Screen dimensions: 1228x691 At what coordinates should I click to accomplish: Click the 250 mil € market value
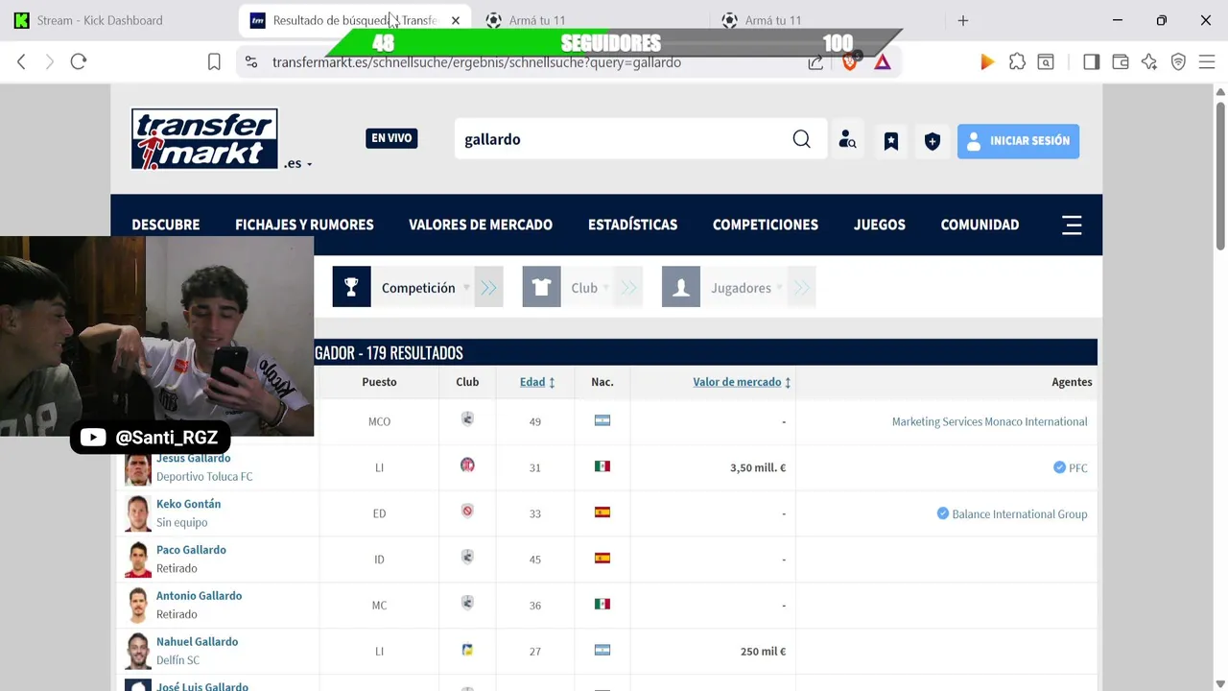pos(763,652)
